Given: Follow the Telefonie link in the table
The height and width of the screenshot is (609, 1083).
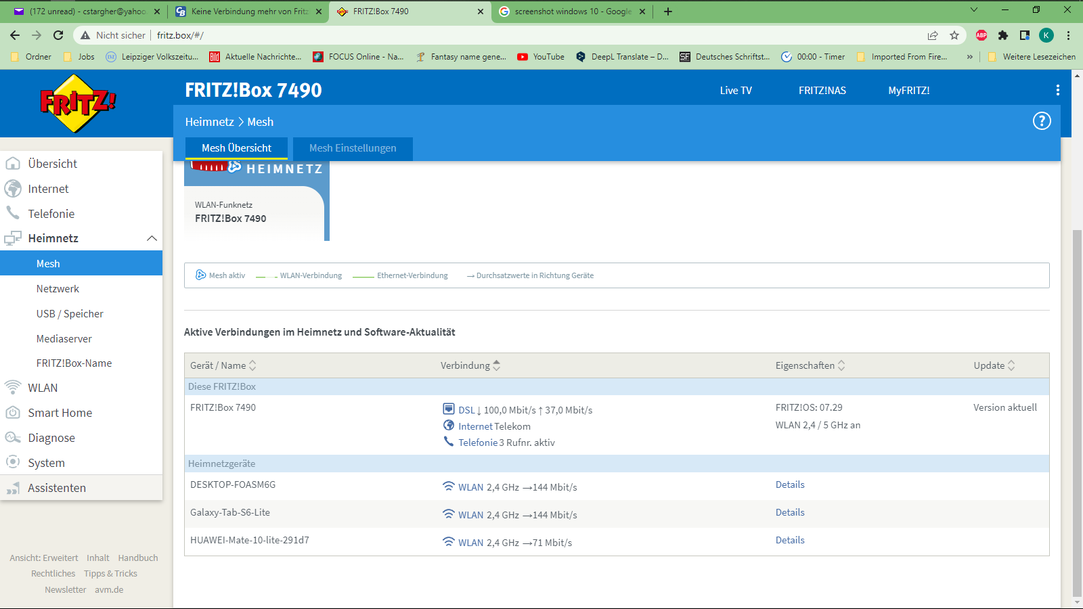Looking at the screenshot, I should [x=478, y=443].
